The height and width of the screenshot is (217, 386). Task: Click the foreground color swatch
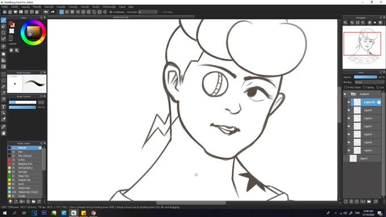pos(11,23)
